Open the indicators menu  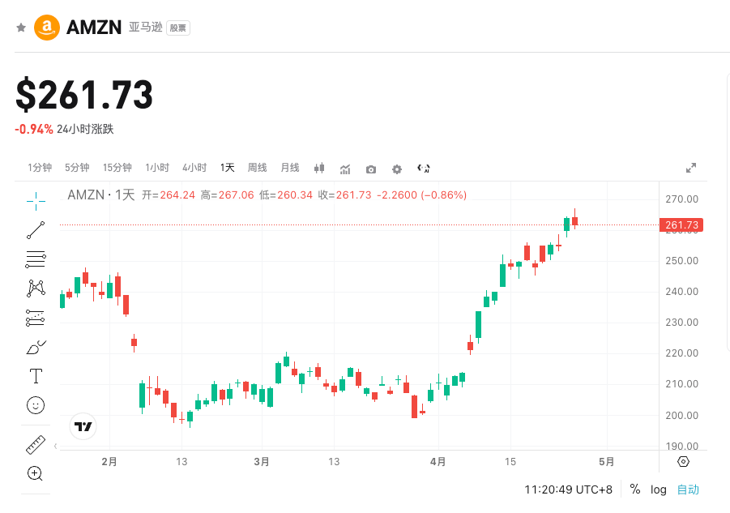[345, 169]
